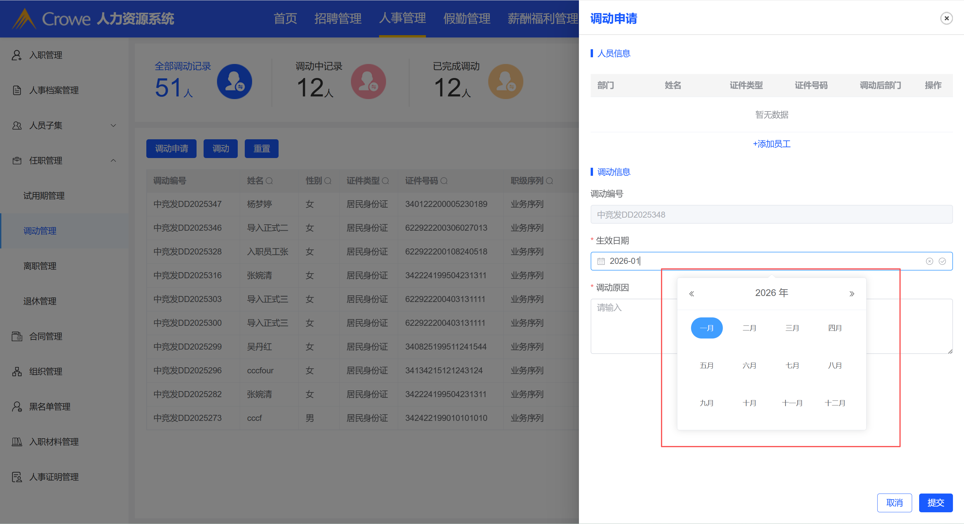The width and height of the screenshot is (964, 524).
Task: Click search icon next to 姓名 column
Action: tap(269, 181)
